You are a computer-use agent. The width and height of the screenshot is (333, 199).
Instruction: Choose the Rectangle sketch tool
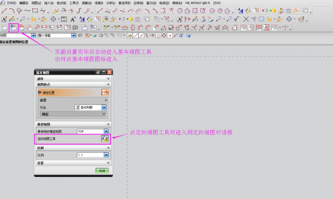click(x=35, y=11)
